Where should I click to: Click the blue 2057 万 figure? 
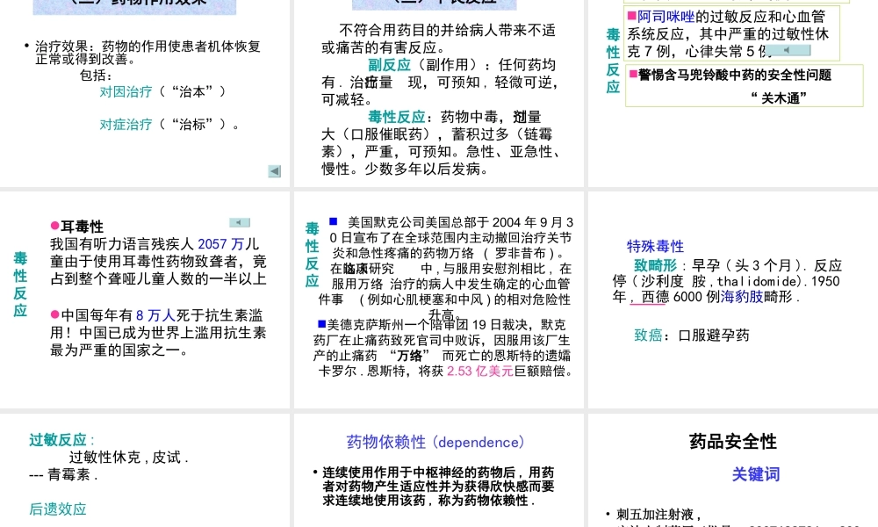[x=220, y=244]
